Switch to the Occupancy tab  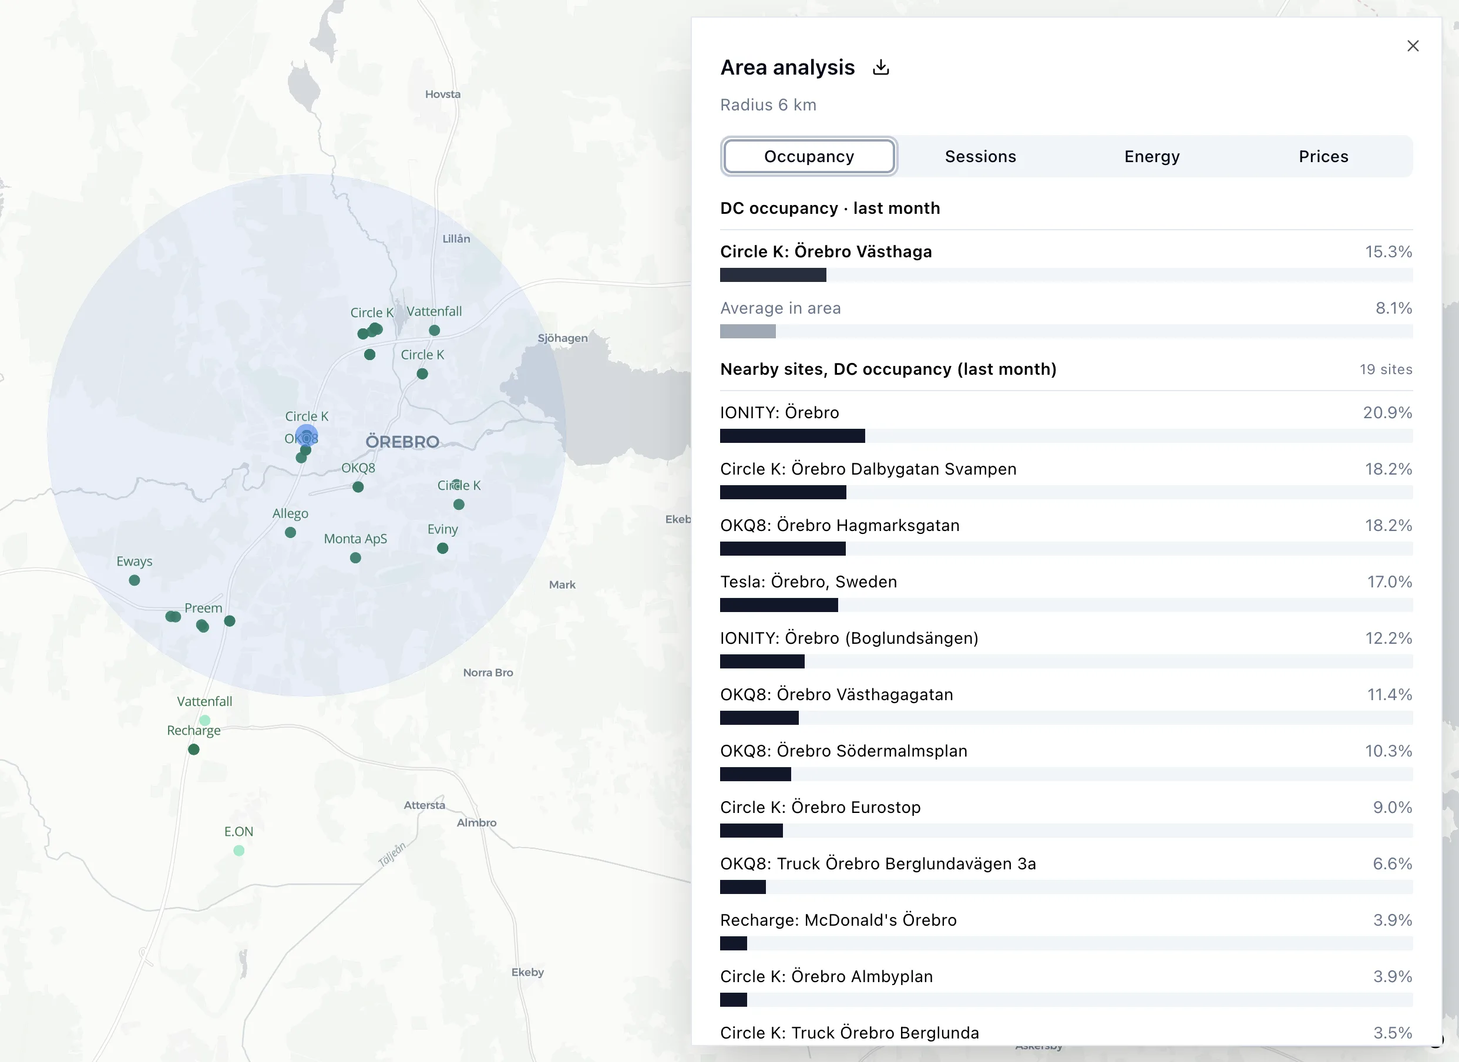[x=809, y=156]
